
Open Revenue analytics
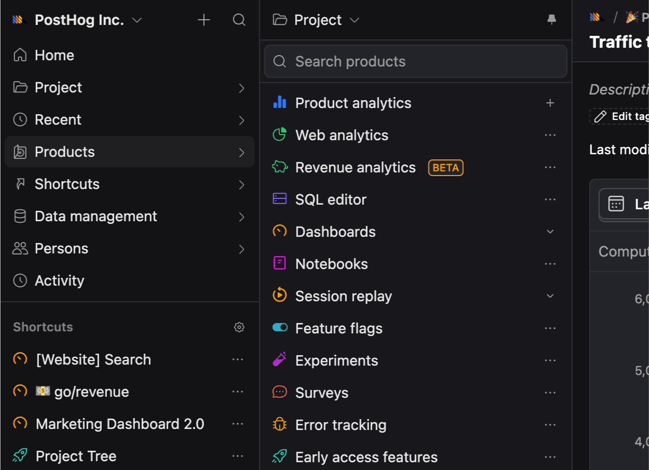point(355,167)
